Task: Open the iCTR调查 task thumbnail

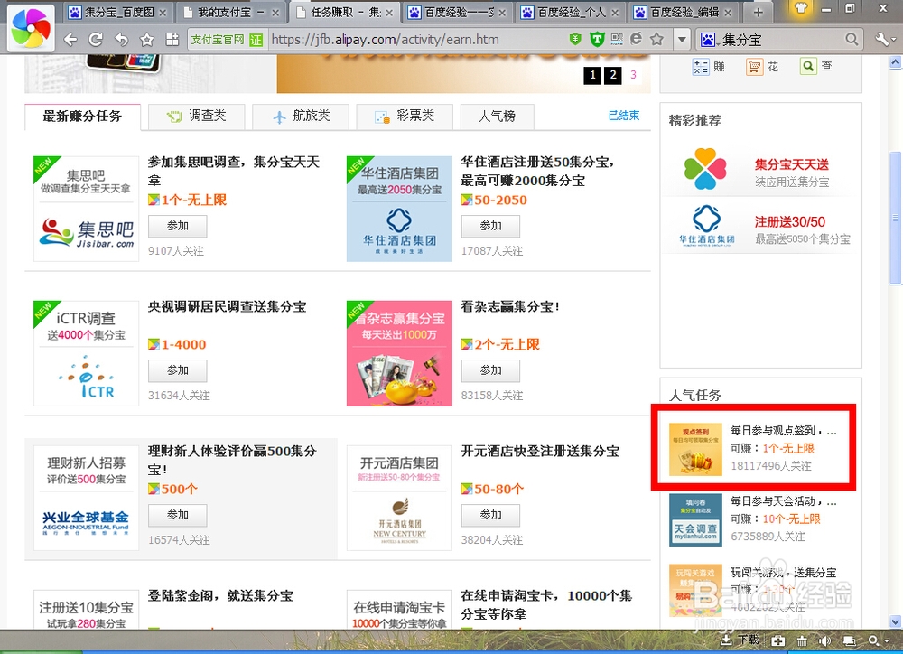Action: 87,353
